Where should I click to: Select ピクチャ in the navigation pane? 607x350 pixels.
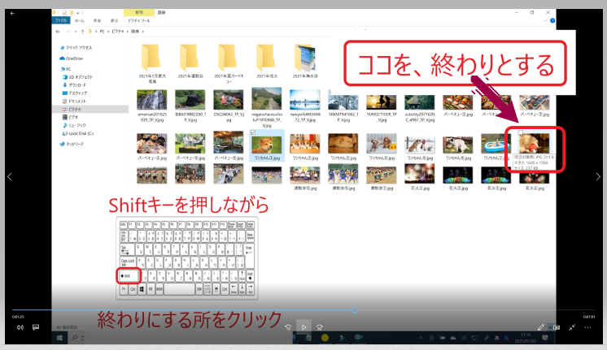74,108
